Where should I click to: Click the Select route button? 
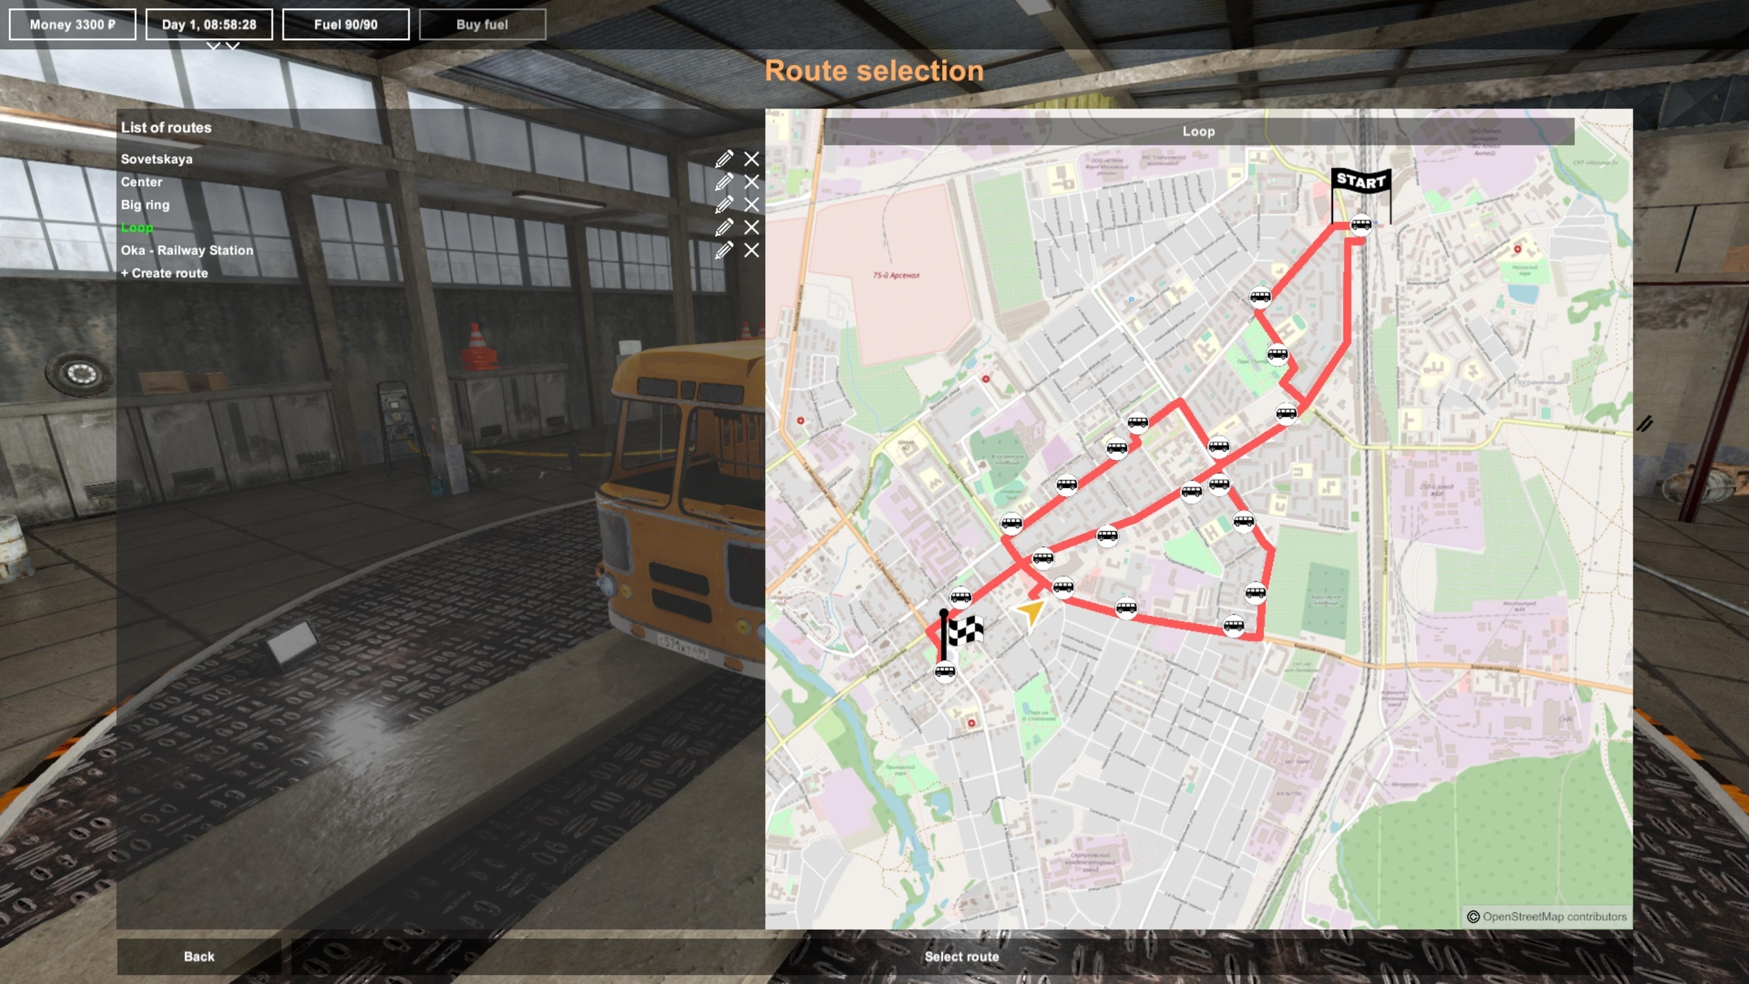click(962, 955)
